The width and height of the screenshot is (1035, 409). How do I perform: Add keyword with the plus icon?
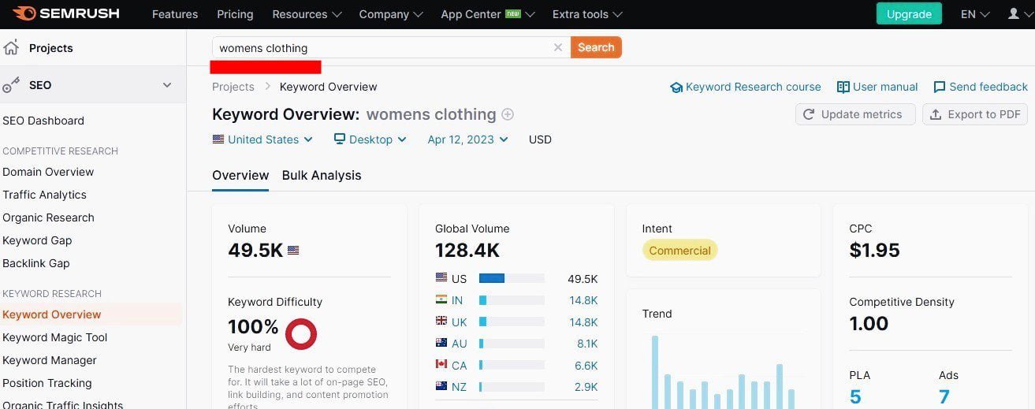point(508,114)
